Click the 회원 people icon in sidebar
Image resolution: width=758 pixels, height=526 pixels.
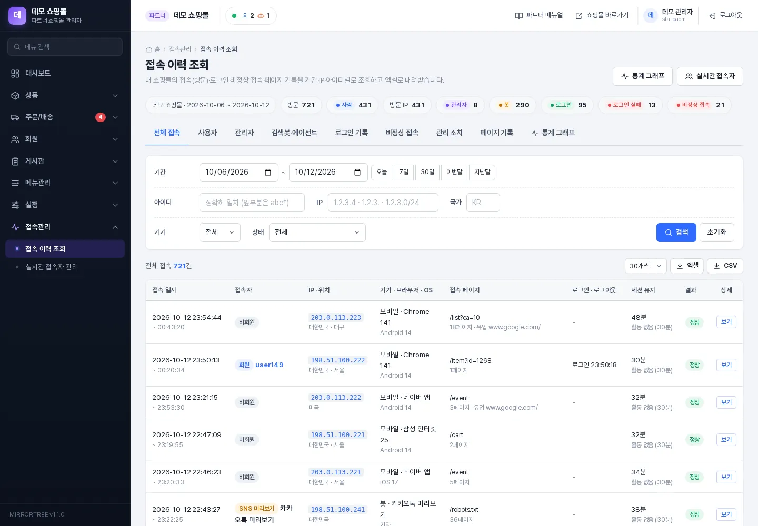[15, 139]
